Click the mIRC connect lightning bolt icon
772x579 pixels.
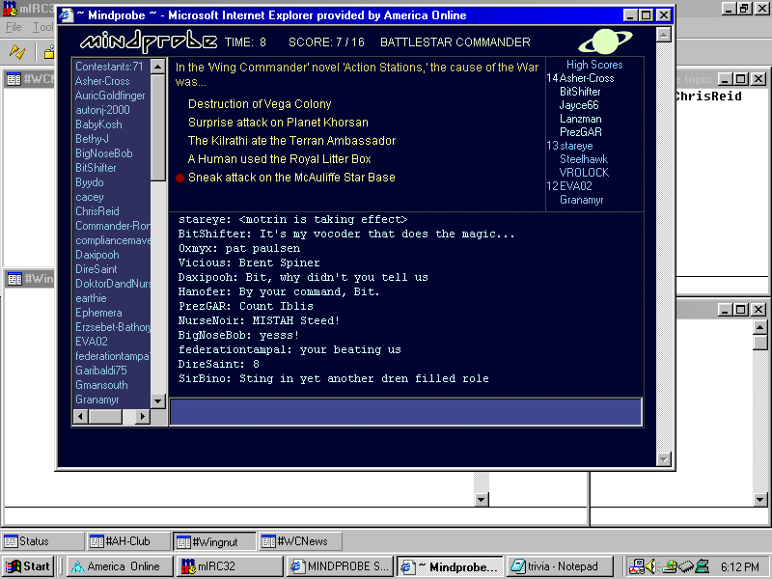pos(16,51)
